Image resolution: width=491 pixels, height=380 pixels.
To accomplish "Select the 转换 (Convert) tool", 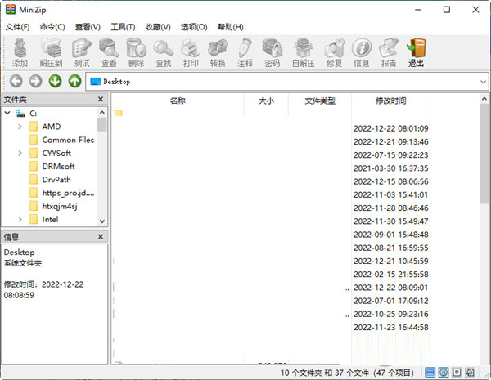I will coord(218,52).
